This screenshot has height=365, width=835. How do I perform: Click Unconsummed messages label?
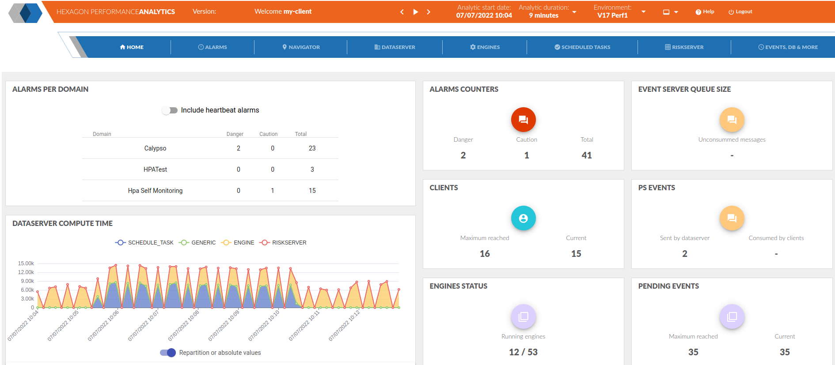[732, 139]
